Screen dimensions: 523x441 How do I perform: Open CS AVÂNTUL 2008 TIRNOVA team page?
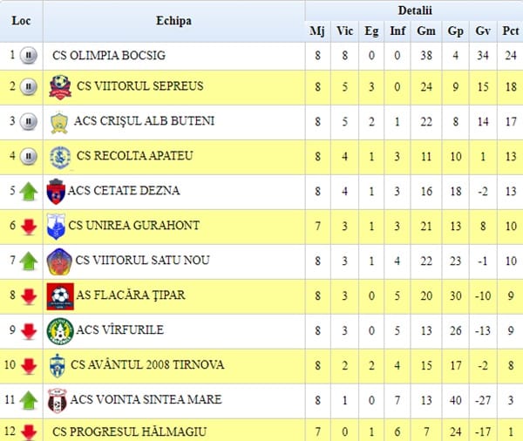tap(147, 364)
